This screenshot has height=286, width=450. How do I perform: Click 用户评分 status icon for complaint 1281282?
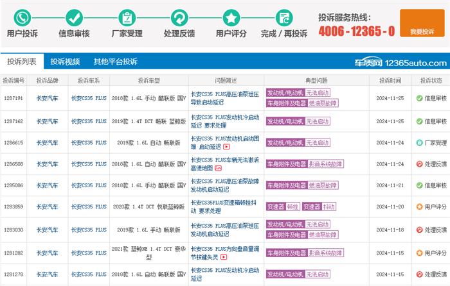[420, 253]
